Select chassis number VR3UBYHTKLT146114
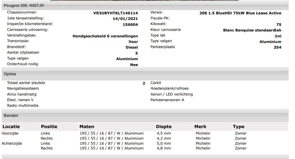This screenshot has width=295, height=159. pyautogui.click(x=116, y=13)
